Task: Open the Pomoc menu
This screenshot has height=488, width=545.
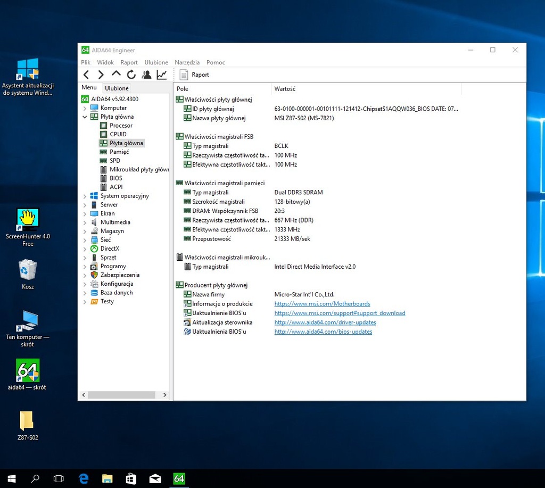Action: coord(216,62)
